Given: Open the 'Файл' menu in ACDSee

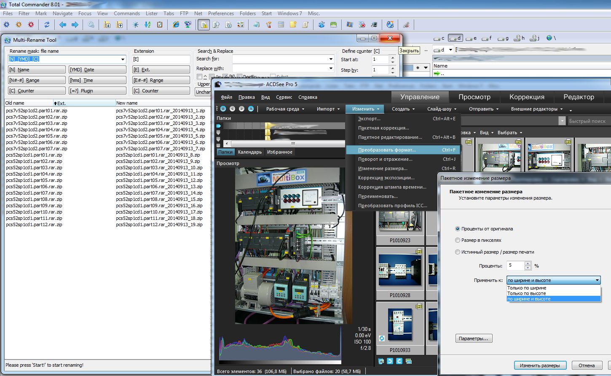Looking at the screenshot, I should click(x=226, y=97).
